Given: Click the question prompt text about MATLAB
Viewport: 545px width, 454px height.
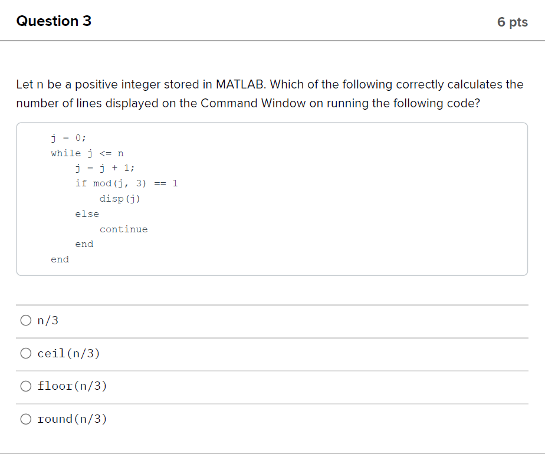Looking at the screenshot, I should (269, 94).
